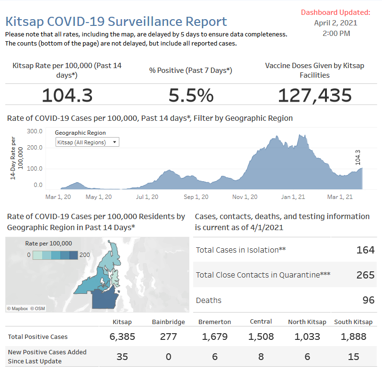
Task: Click the North Kitsap column header
Action: (307, 322)
